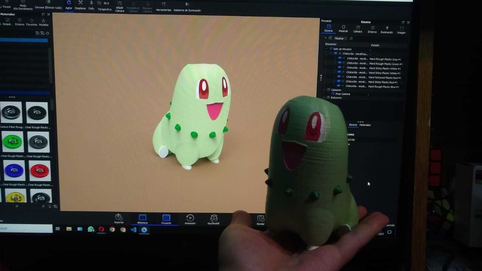Image resolution: width=482 pixels, height=271 pixels.
Task: Hide part with Hard Shiny Plastic Red
Action: (x=339, y=81)
